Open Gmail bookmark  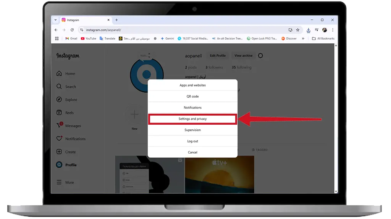71,38
